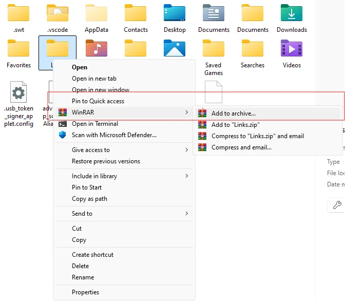Open the .vscode folder icon
Screen dimensions: 345x302
click(57, 12)
